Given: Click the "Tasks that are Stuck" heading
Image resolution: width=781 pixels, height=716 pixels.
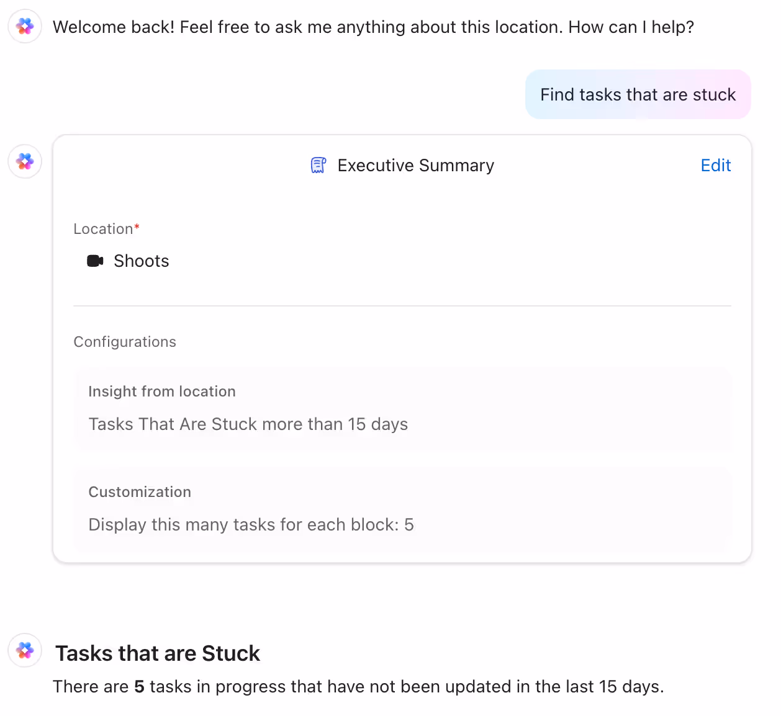Looking at the screenshot, I should (158, 653).
